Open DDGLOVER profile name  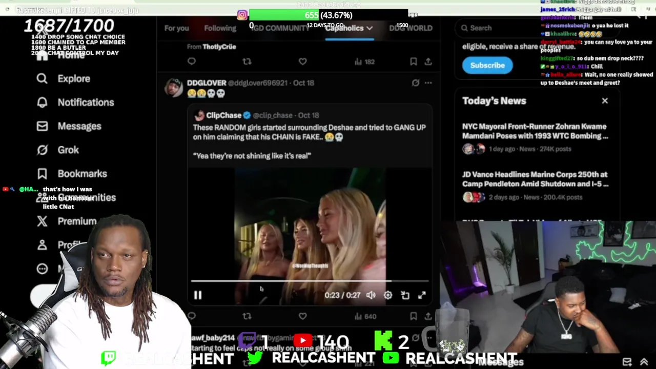click(x=207, y=83)
